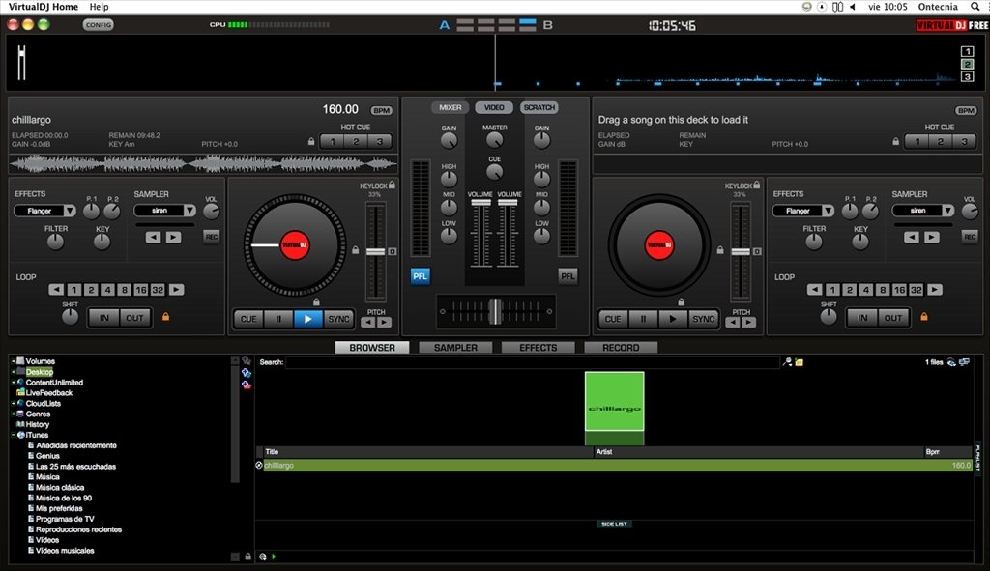Viewport: 990px width, 571px height.
Task: Toggle left channel PFL headphone cue
Action: click(x=420, y=276)
